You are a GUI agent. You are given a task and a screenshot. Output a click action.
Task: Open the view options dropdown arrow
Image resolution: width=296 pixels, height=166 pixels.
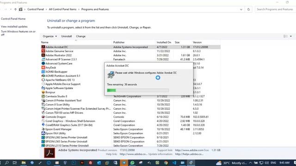291,36
